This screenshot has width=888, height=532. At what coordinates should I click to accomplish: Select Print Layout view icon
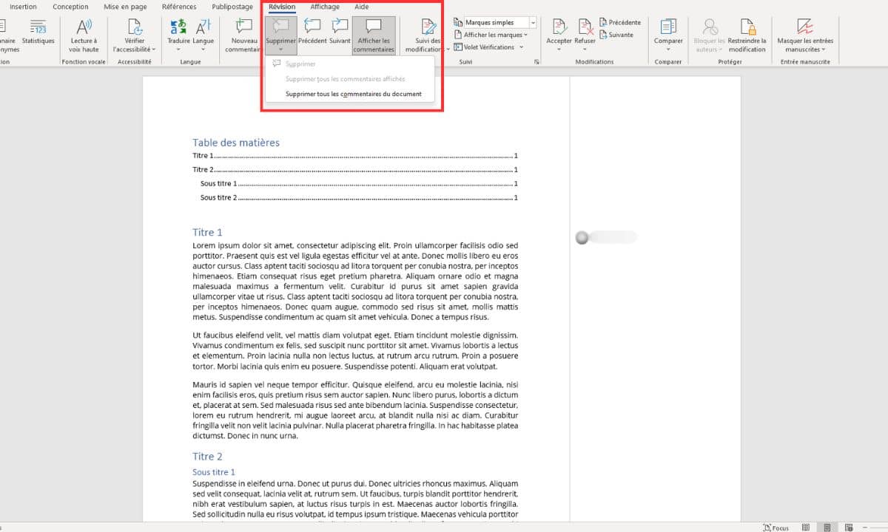827,528
